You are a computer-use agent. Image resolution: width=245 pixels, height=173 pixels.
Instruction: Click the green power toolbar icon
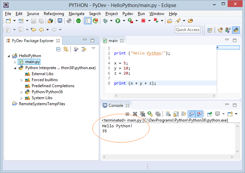pyautogui.click(x=78, y=21)
